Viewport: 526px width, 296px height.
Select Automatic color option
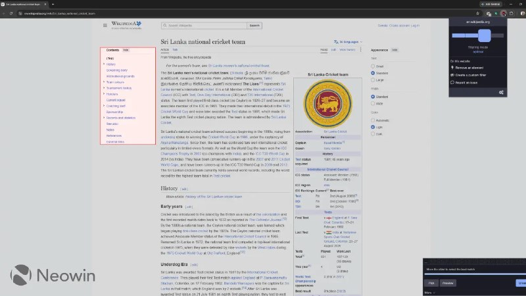pyautogui.click(x=373, y=120)
